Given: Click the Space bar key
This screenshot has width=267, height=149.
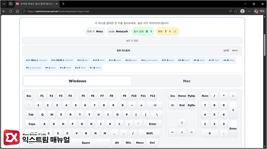Looking at the screenshot, I should 86,143.
